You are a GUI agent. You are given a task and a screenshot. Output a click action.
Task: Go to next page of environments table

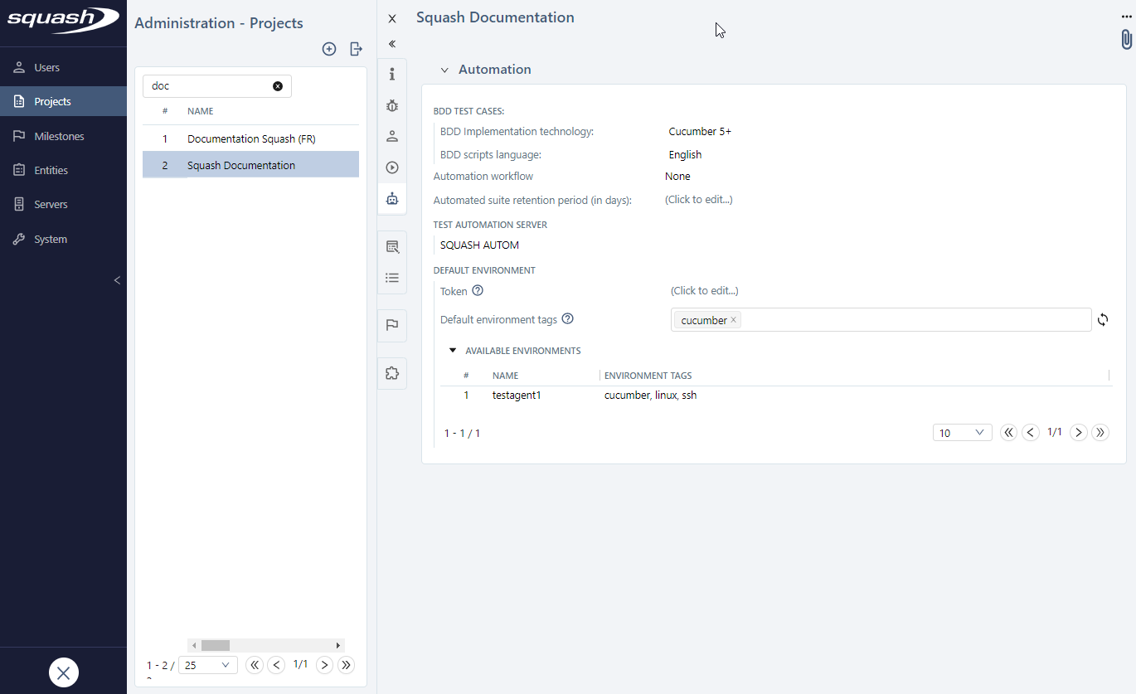click(1078, 432)
